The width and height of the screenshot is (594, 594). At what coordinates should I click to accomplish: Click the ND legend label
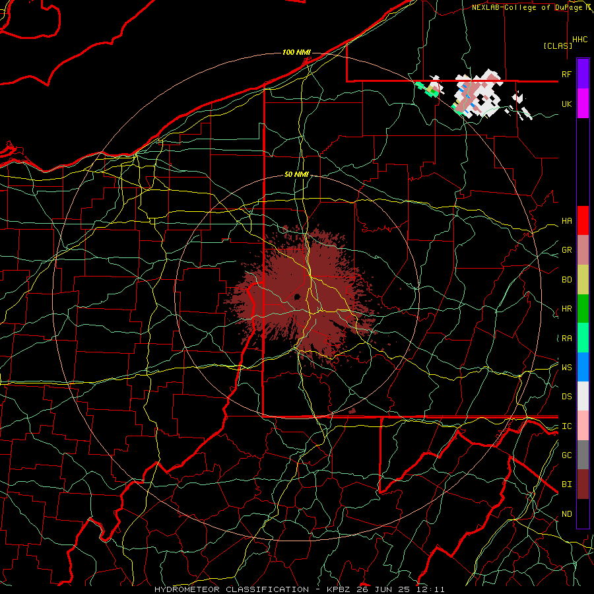pos(566,514)
